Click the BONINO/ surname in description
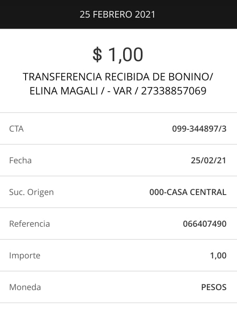Screen dimensions: 237x324 [191, 77]
